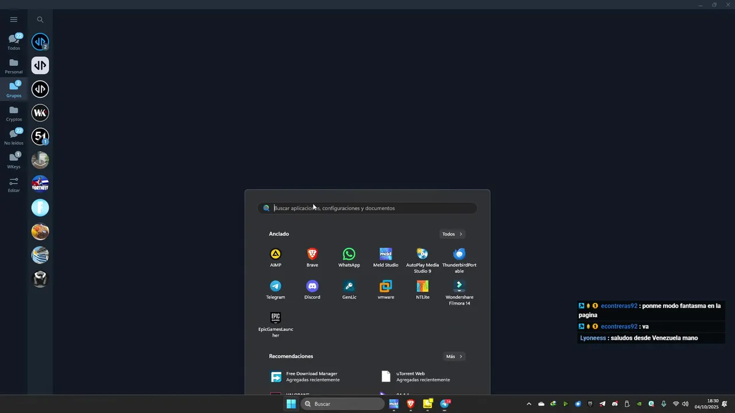Open the Todos chat folder
Image resolution: width=735 pixels, height=413 pixels.
tap(14, 42)
